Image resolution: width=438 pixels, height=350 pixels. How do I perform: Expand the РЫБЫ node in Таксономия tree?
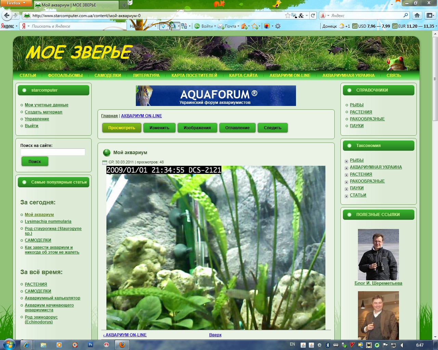346,161
